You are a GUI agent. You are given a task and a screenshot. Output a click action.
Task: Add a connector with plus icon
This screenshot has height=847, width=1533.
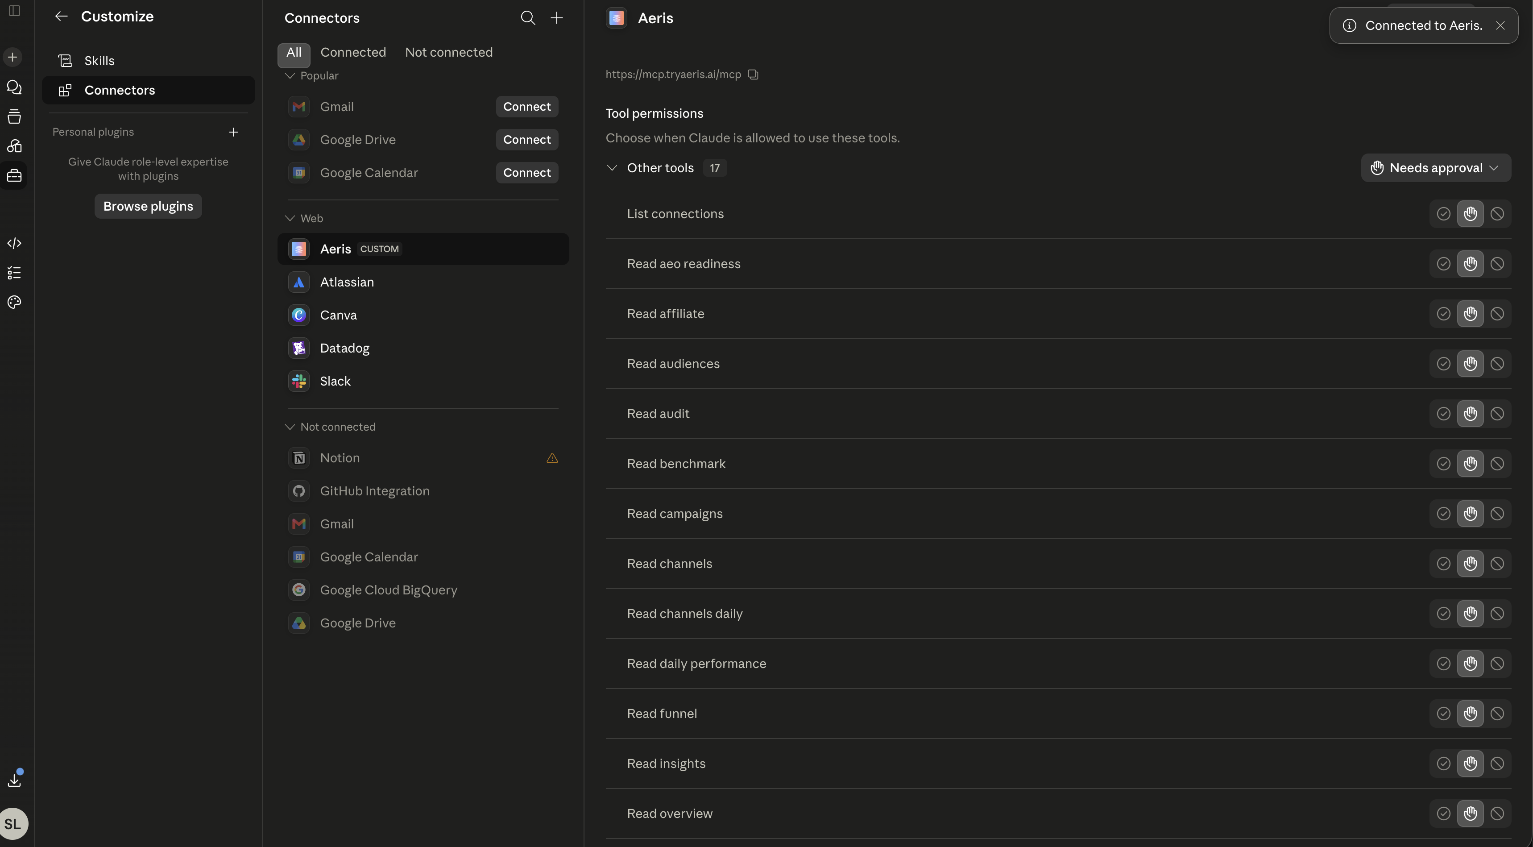click(x=557, y=18)
